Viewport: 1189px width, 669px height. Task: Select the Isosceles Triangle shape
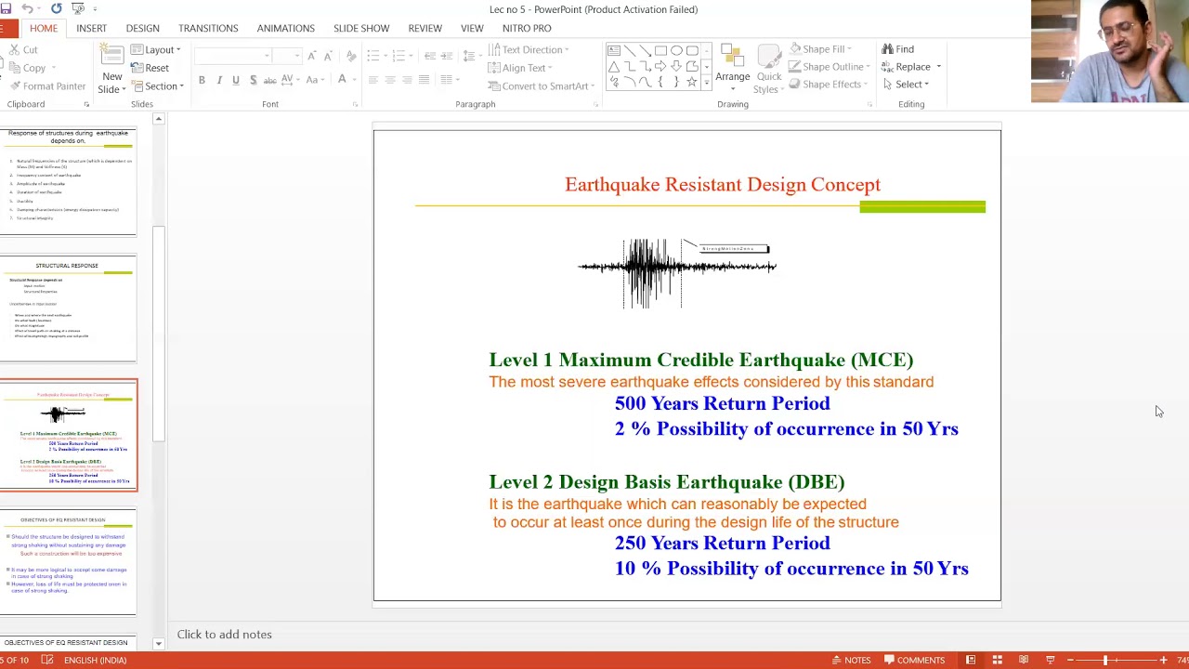coord(614,66)
